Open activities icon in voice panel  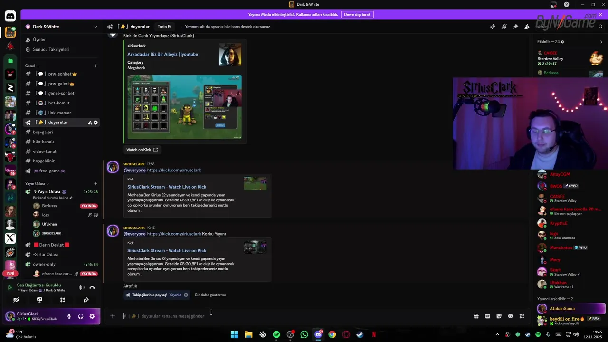[x=63, y=300]
